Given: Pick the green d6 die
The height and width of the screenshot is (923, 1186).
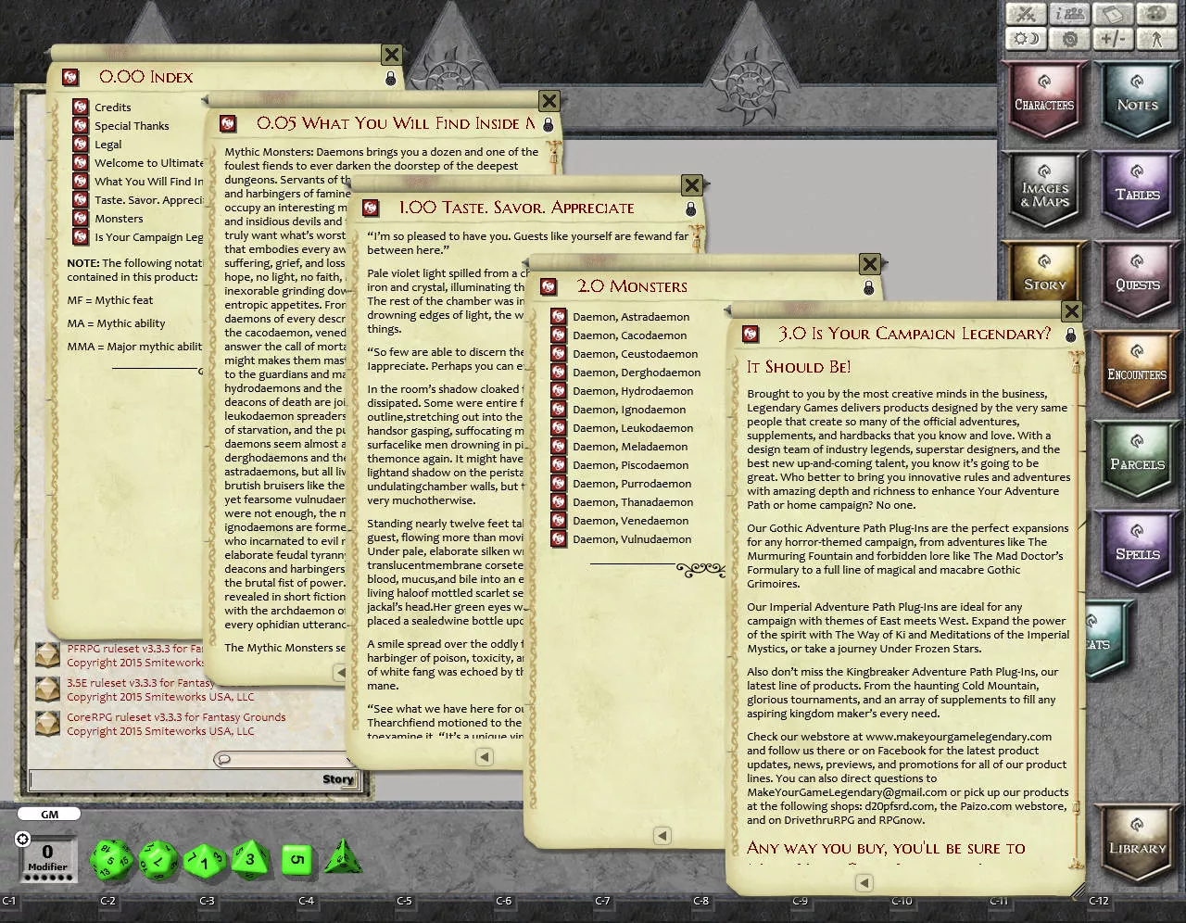Looking at the screenshot, I should 296,860.
